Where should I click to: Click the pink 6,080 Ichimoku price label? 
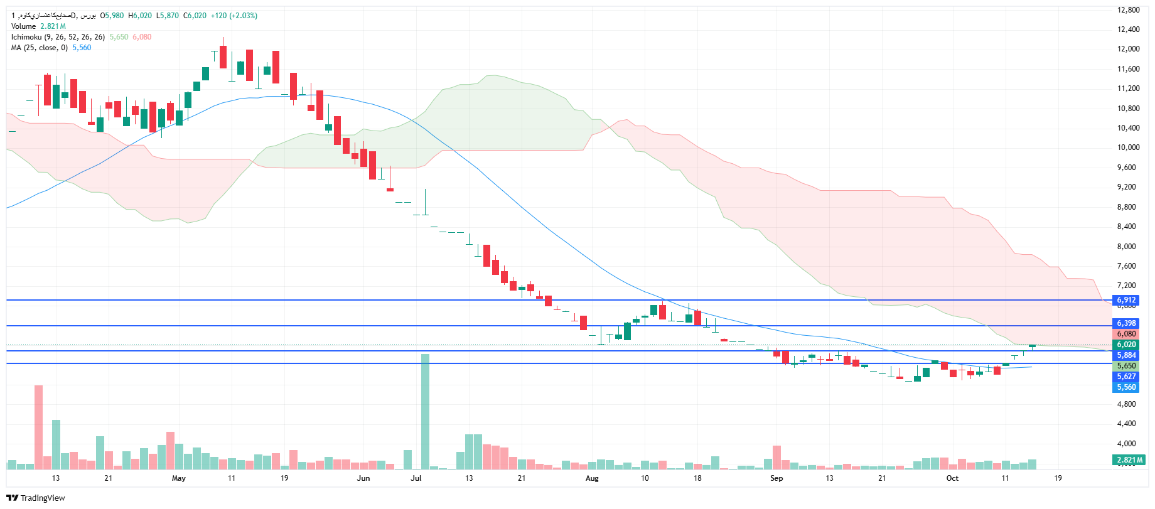click(x=1126, y=334)
